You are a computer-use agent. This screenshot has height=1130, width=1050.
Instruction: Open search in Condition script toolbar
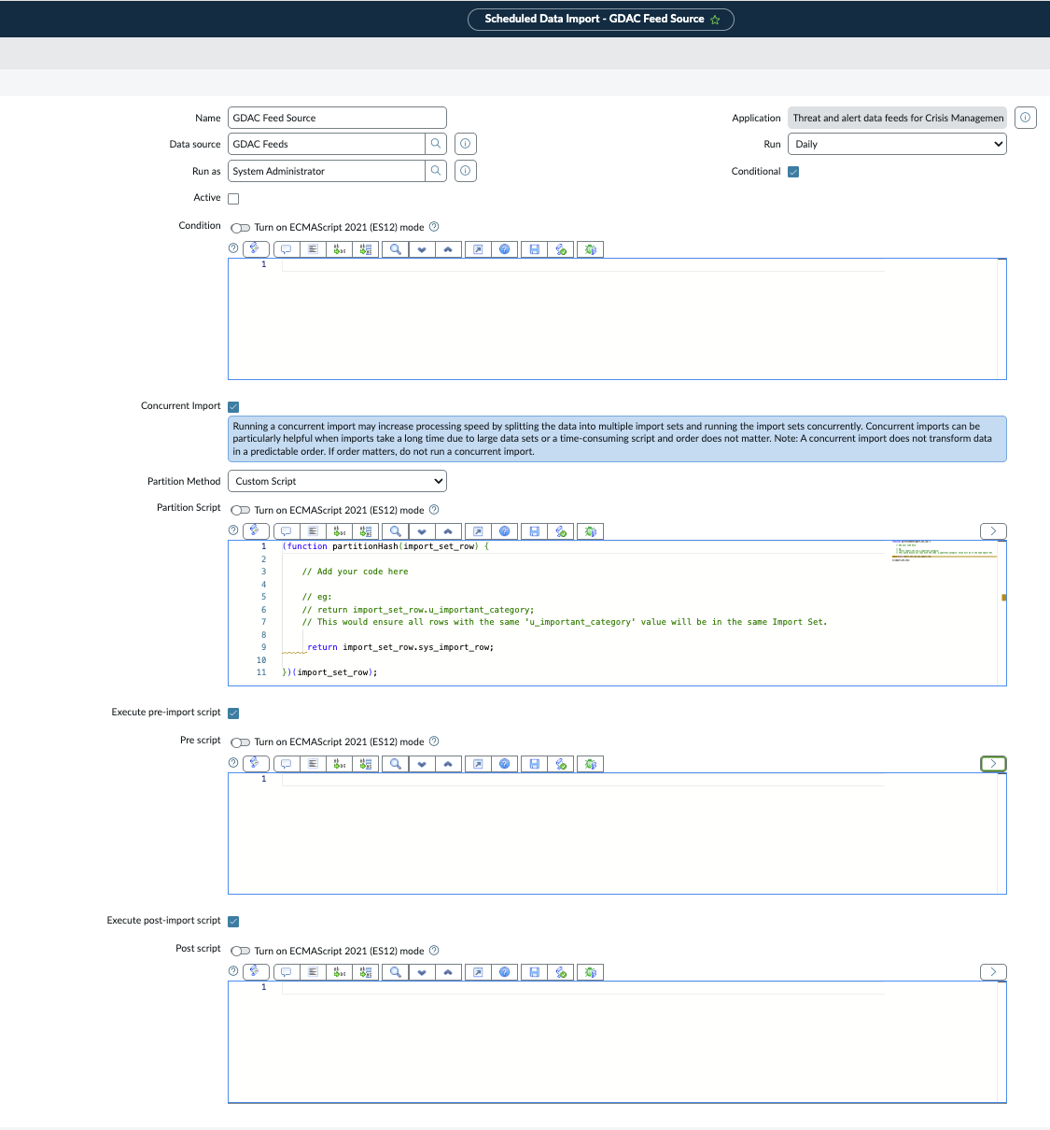pyautogui.click(x=396, y=249)
